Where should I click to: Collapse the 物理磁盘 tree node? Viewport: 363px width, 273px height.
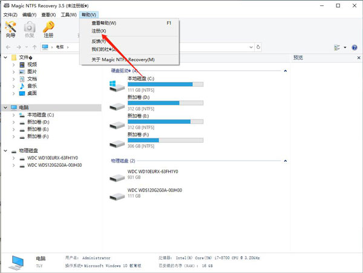point(5,151)
